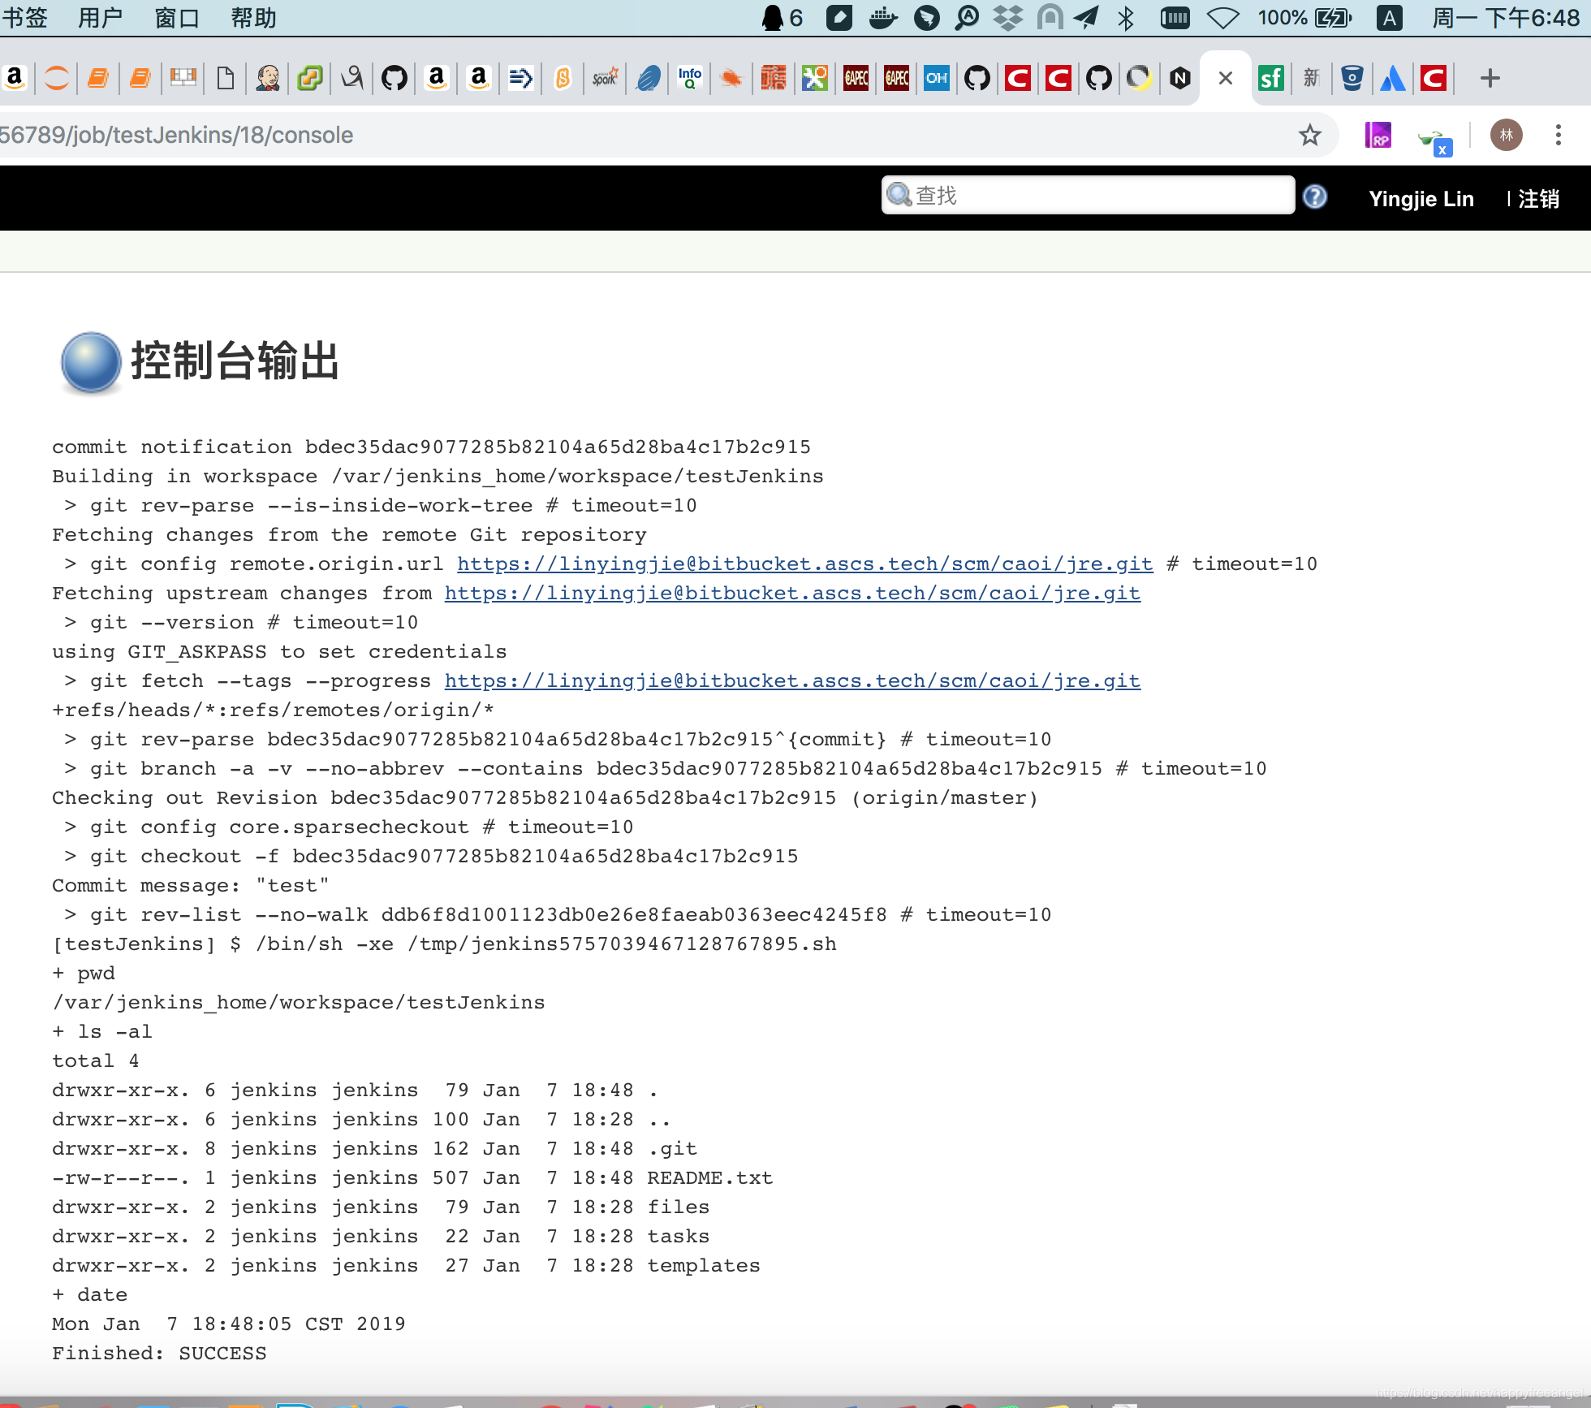
Task: Switch to the Jenkins butler tab
Action: point(268,79)
